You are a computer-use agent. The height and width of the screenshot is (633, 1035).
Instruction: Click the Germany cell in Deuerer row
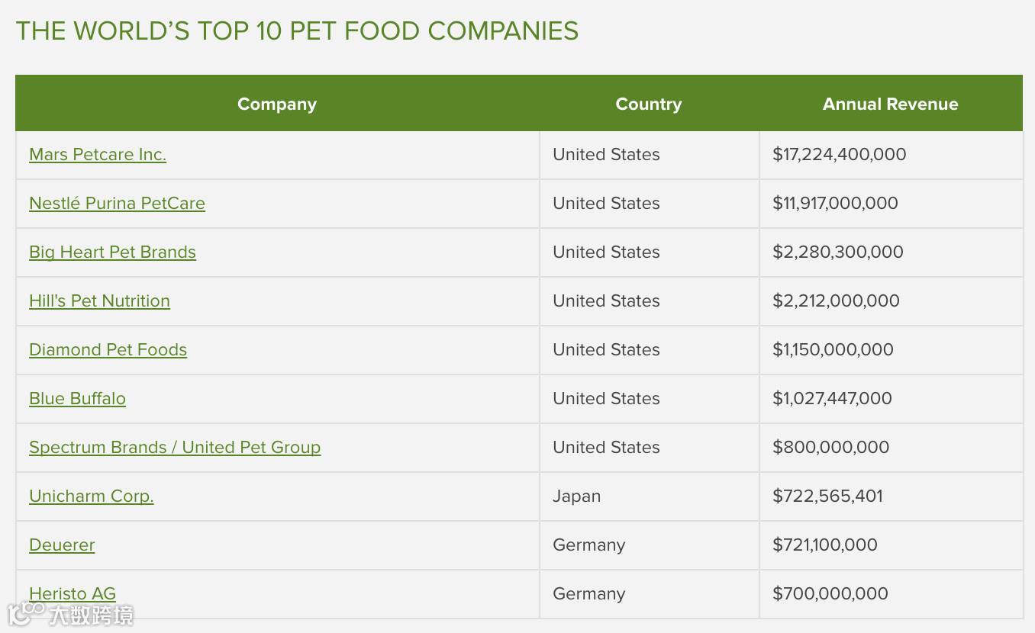[650, 545]
